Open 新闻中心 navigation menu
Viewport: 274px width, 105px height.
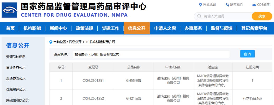(x=58, y=28)
